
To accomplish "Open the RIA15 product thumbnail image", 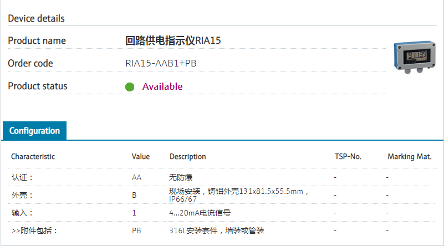I will point(413,58).
